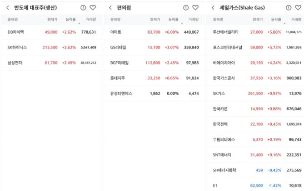Sort by 등락률 in 반도체 대표주 panel
Screen dimensions: 304x191
tap(71, 20)
